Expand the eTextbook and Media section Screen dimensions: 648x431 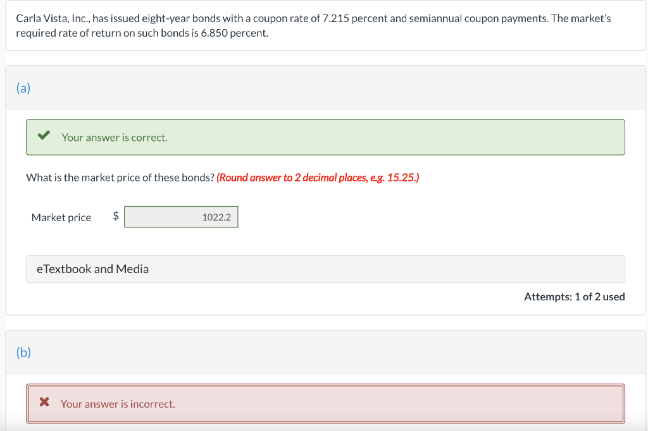coord(92,269)
